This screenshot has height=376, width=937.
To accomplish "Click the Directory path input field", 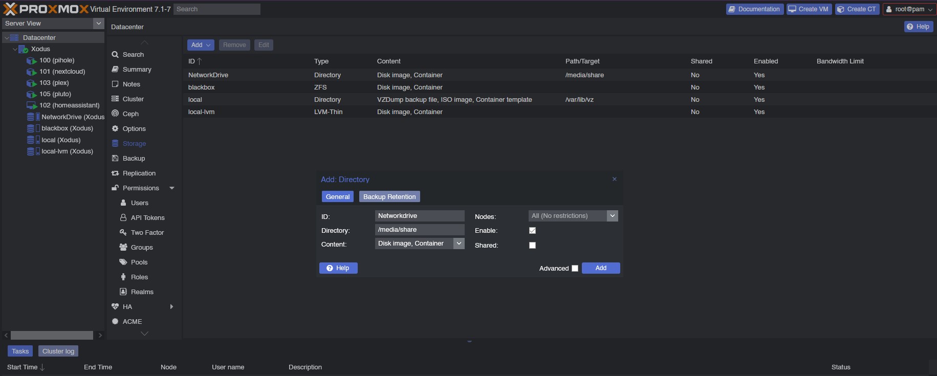I will (420, 230).
